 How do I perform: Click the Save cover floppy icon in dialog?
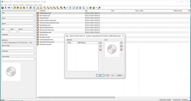[121, 46]
